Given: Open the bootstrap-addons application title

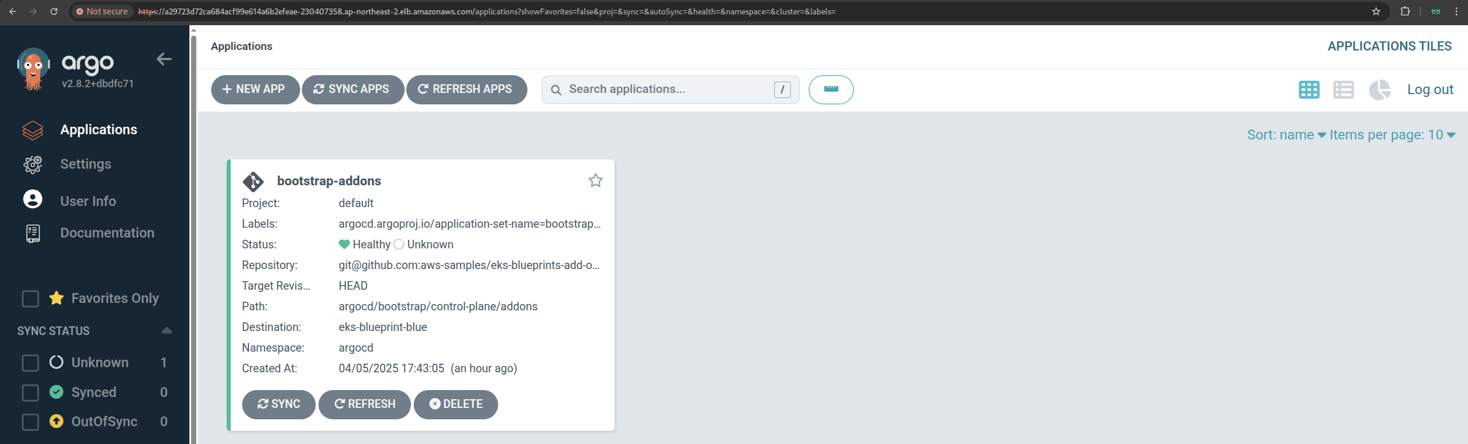Looking at the screenshot, I should (329, 181).
